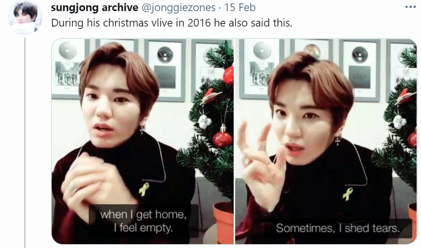Click the 'Sometimes, I shed tears.' subtitle

(338, 228)
